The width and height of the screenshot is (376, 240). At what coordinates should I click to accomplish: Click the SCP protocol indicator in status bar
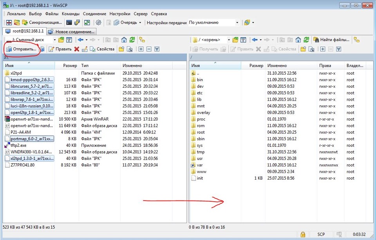click(321, 234)
